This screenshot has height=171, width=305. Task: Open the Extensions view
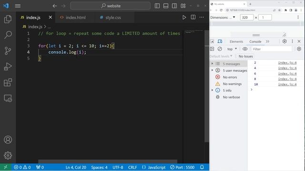[x=8, y=83]
